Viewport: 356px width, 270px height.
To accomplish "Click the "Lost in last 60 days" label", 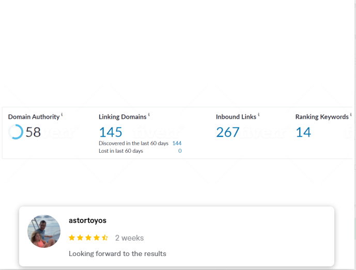I will (x=121, y=151).
